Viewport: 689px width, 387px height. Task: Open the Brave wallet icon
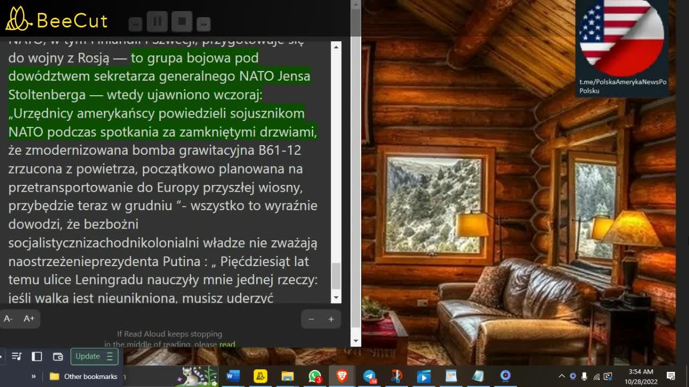coord(58,356)
